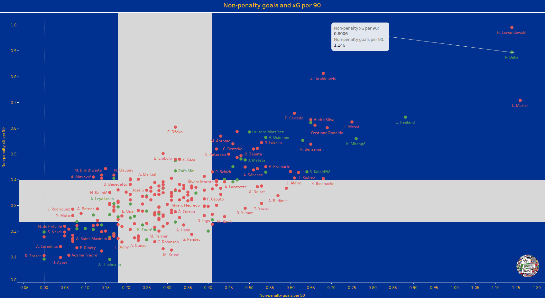Image resolution: width=545 pixels, height=298 pixels.
Task: Click K. Mbappé's green marker
Action: 356,139
